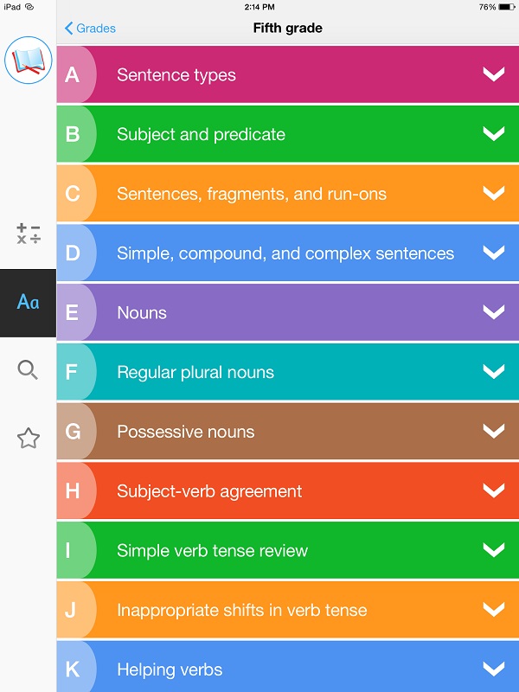Viewport: 519px width, 692px height.
Task: Expand the Sentence types chevron
Action: point(493,74)
